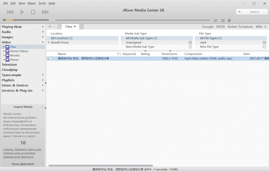
Task: Toggle the New Media Sub Type checkbox
Action: pos(190,47)
